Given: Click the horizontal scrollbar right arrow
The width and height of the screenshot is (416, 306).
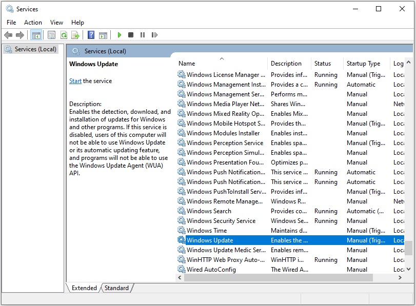Looking at the screenshot, I should coord(400,278).
